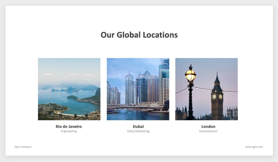Screen dimensions: 278x162
Task: Click the clouds in the Rio photo
Action: point(68,75)
